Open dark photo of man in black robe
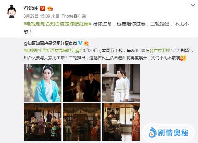The image size is (198, 143). pyautogui.click(x=82, y=83)
